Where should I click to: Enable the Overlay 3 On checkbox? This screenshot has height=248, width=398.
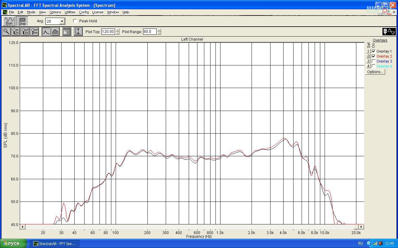[x=373, y=61]
